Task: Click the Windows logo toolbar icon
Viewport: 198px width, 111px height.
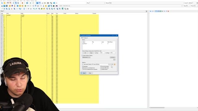Action: (54, 3)
